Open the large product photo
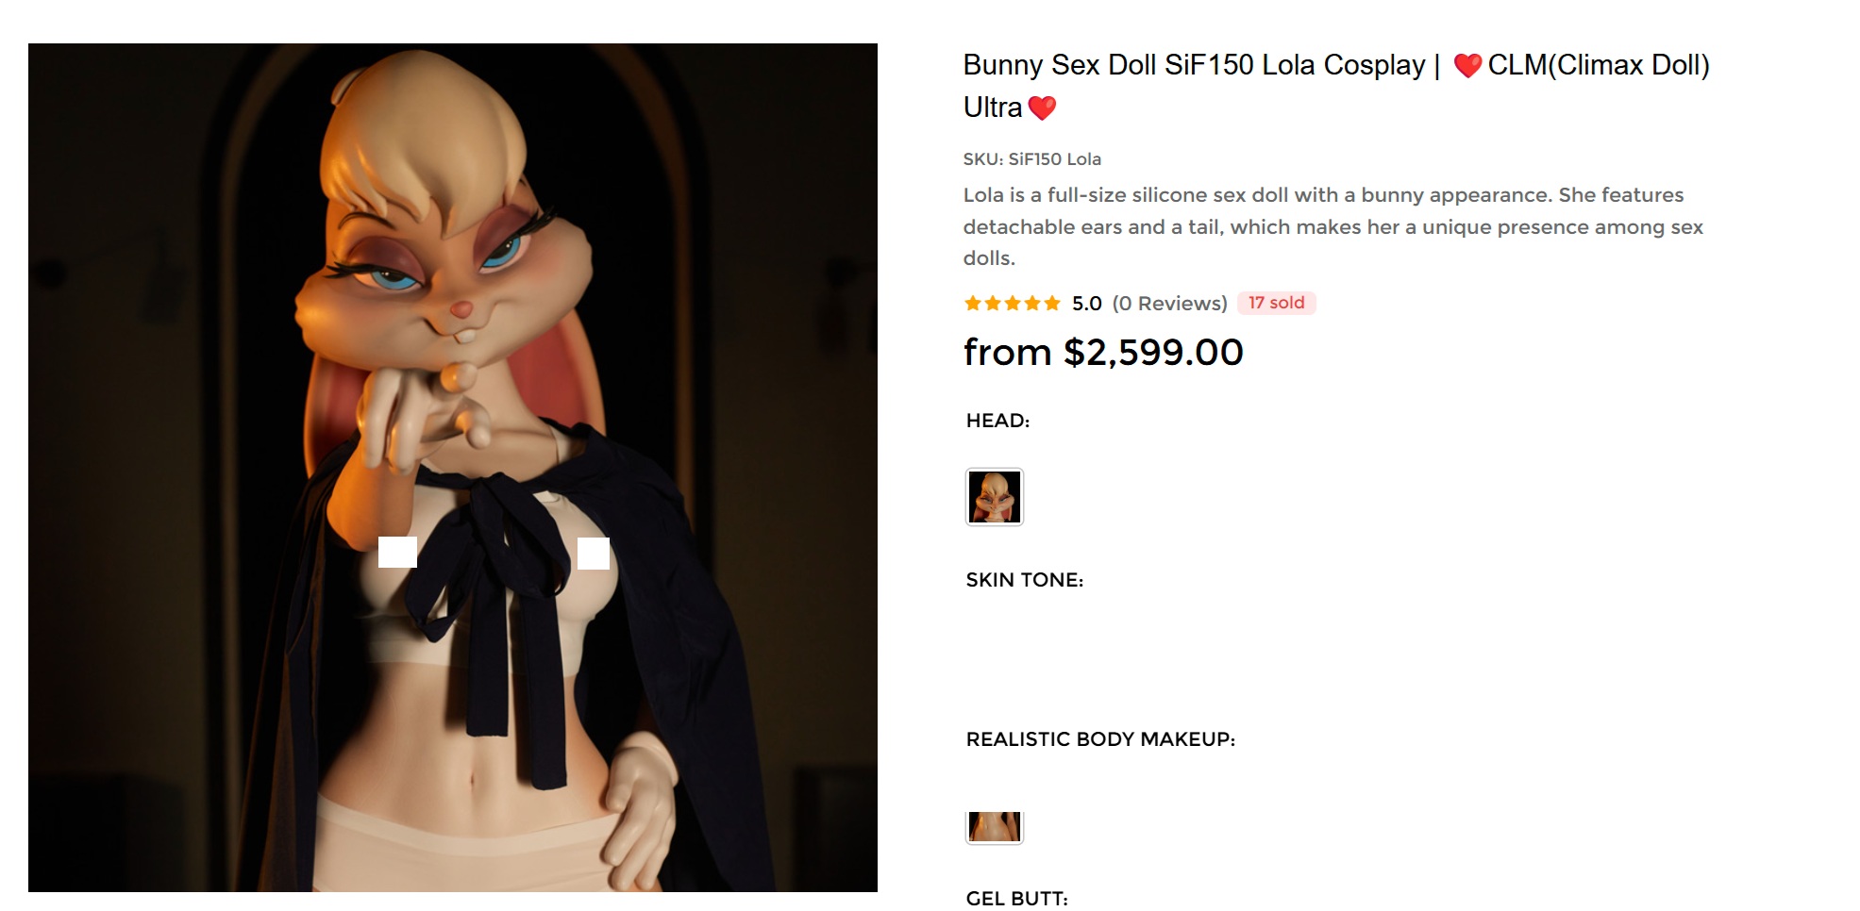The height and width of the screenshot is (911, 1860). coord(453,468)
